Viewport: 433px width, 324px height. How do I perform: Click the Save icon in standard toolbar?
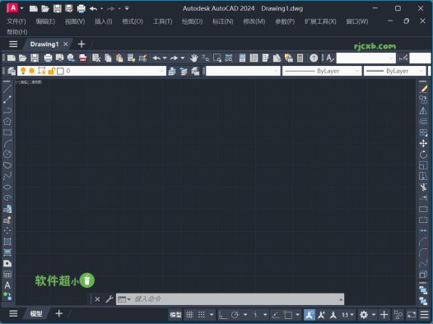point(35,58)
